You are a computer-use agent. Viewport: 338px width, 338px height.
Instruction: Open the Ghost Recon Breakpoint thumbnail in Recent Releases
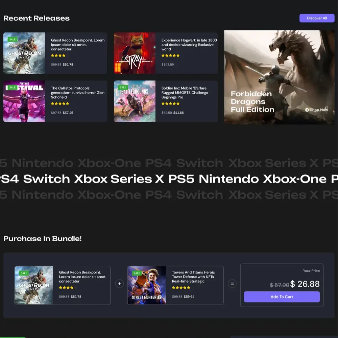tap(24, 53)
